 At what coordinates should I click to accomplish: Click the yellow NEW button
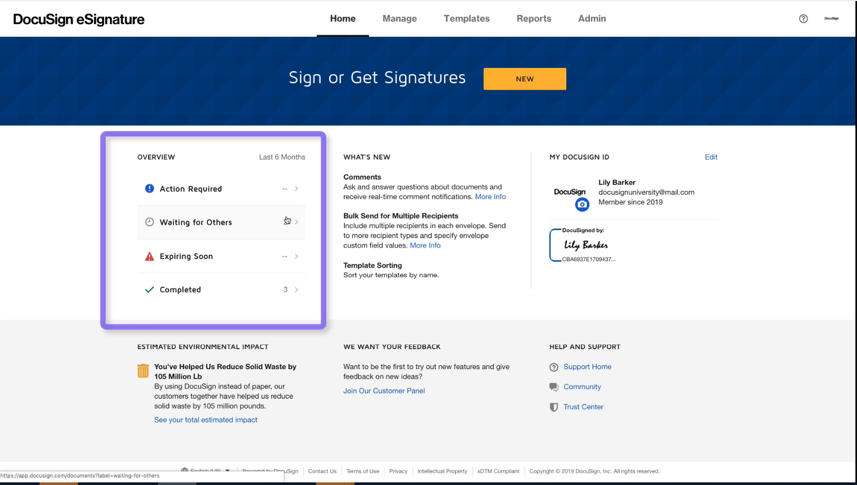pos(525,79)
